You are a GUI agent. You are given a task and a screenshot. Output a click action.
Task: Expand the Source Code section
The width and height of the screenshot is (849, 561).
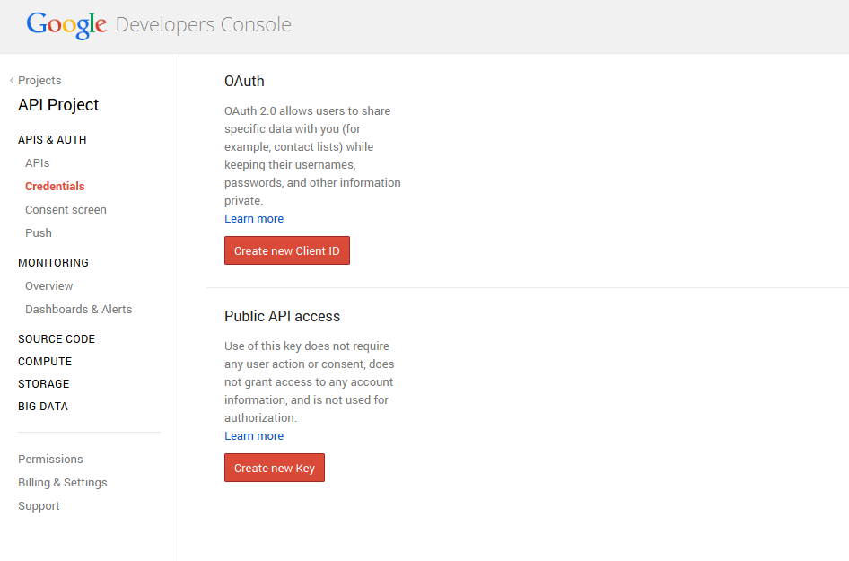click(x=57, y=339)
